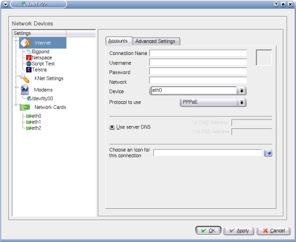The width and height of the screenshot is (296, 242).
Task: Switch to the Accounts tab
Action: coord(118,41)
